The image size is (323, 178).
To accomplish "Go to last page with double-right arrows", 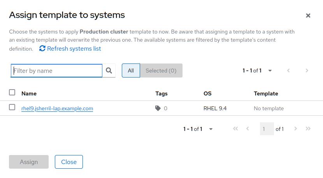I will coord(308,129).
